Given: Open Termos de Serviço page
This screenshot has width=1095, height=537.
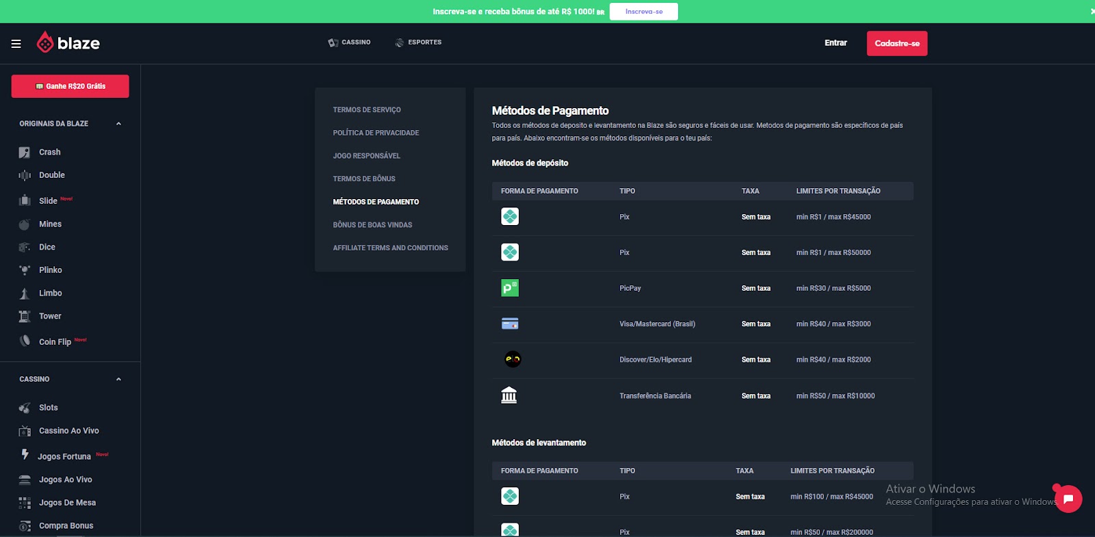Looking at the screenshot, I should click(367, 110).
